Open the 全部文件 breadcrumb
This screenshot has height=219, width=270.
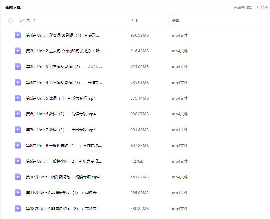point(13,8)
